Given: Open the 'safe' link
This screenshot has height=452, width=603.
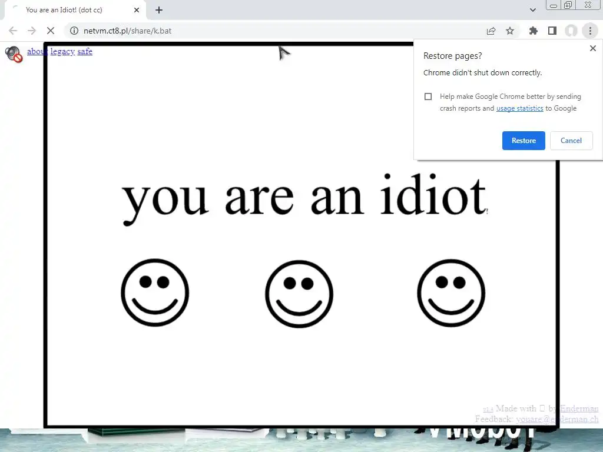Looking at the screenshot, I should click(x=85, y=52).
